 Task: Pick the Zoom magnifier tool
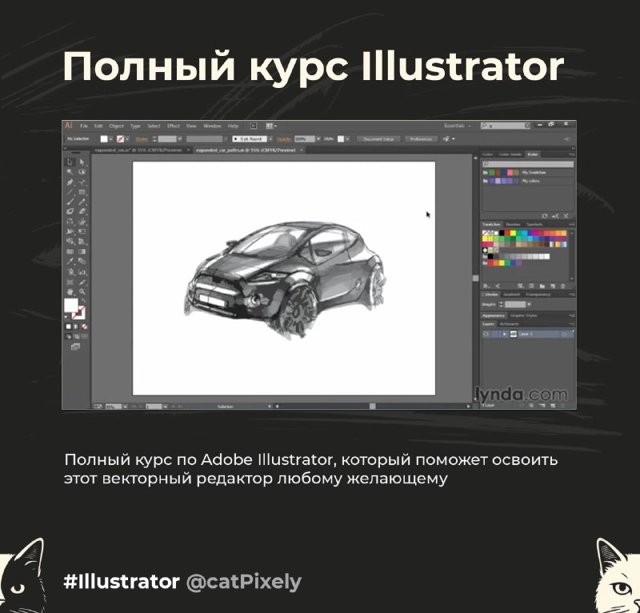tap(82, 291)
